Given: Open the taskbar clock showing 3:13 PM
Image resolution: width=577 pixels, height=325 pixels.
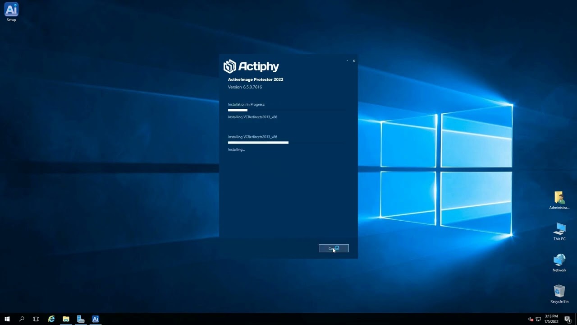Looking at the screenshot, I should pyautogui.click(x=551, y=319).
